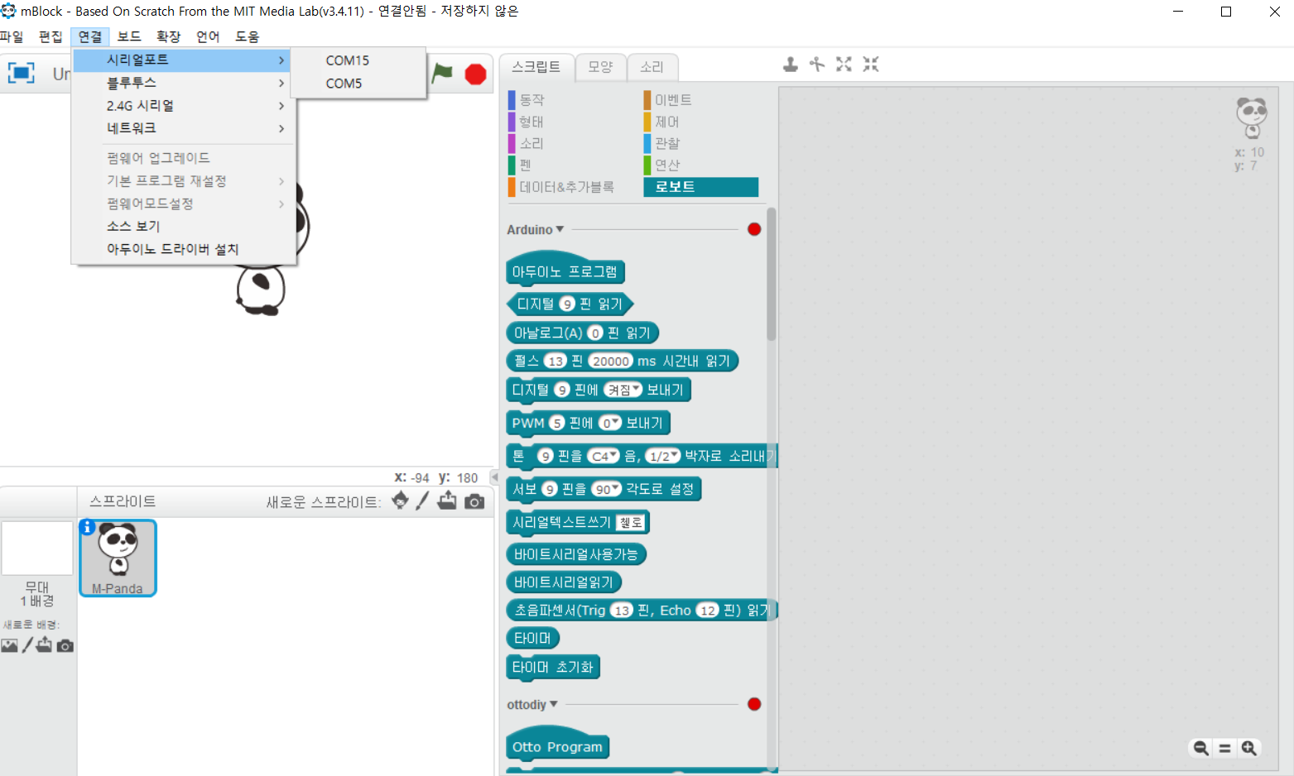Image resolution: width=1294 pixels, height=776 pixels.
Task: Click the grow sprite expand icon
Action: (x=844, y=65)
